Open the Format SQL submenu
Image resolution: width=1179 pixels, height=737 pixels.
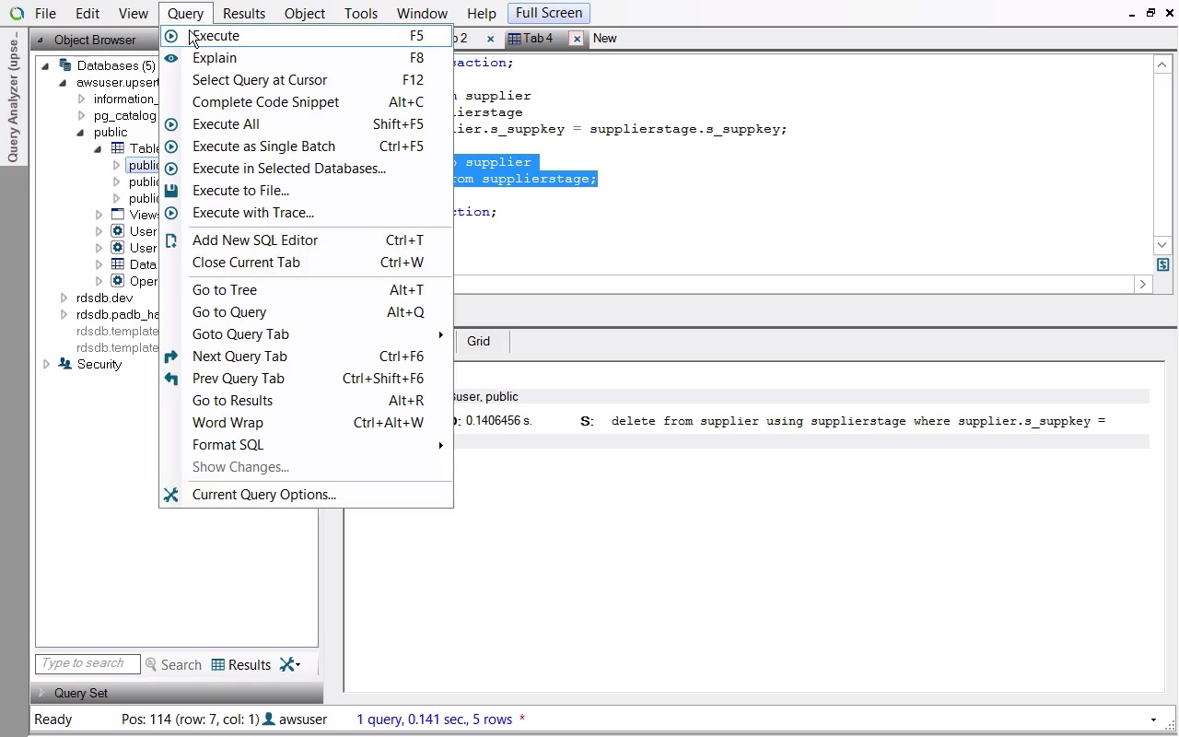coord(228,445)
